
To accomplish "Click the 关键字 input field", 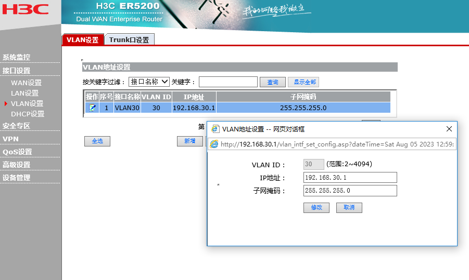I will [228, 82].
